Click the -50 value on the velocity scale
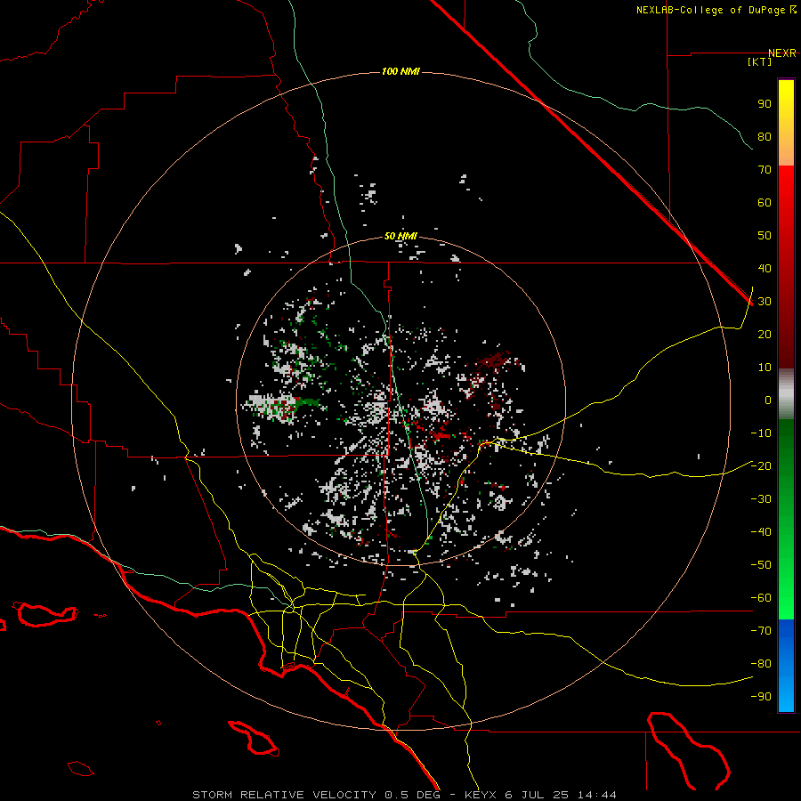This screenshot has width=801, height=801. (x=761, y=565)
